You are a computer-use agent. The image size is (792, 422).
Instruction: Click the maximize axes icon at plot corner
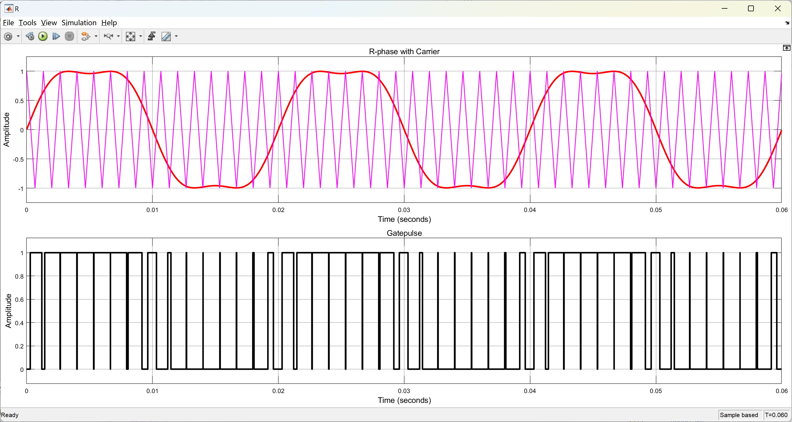point(786,48)
